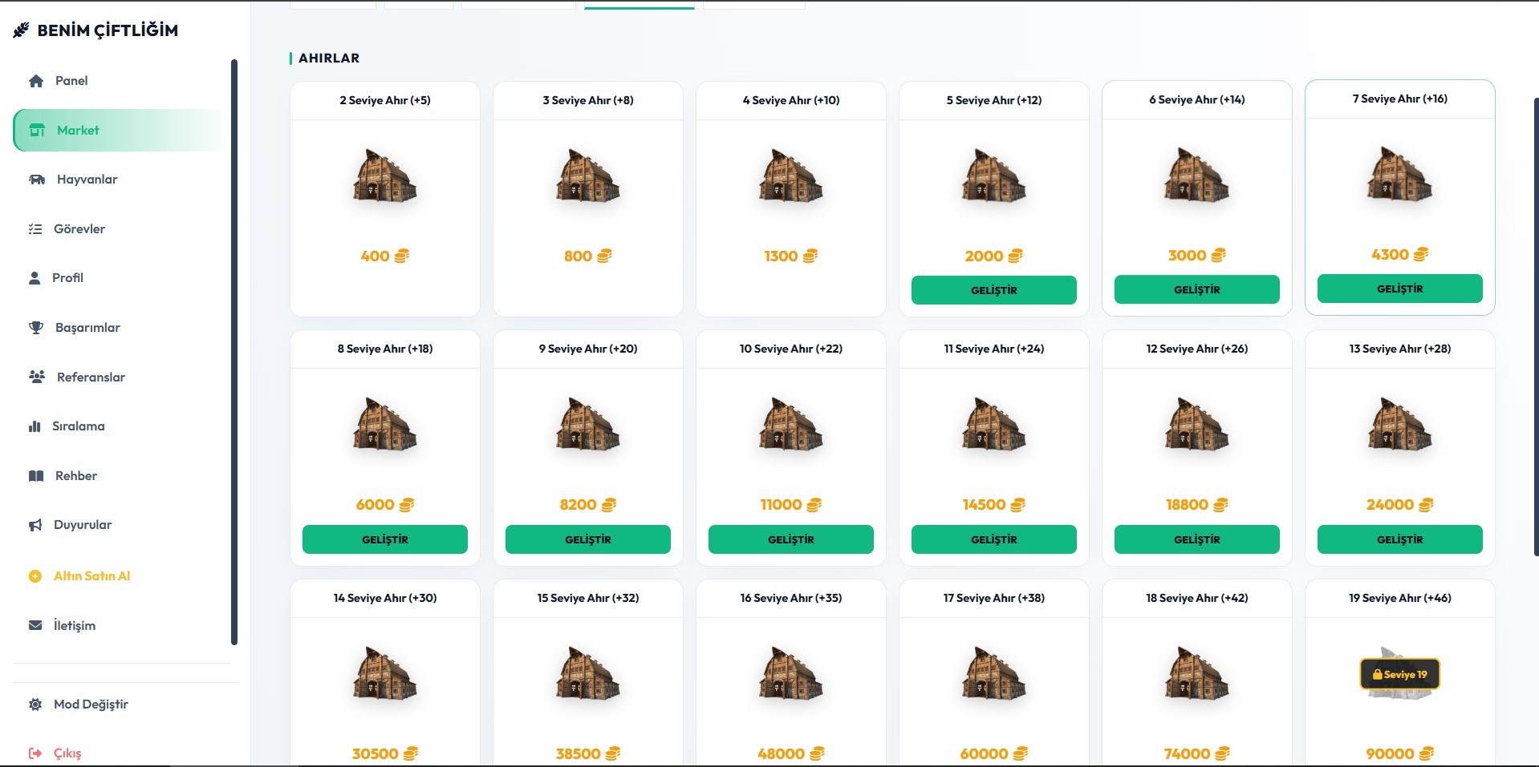1539x767 pixels.
Task: Click the Panel home icon in sidebar
Action: [36, 81]
